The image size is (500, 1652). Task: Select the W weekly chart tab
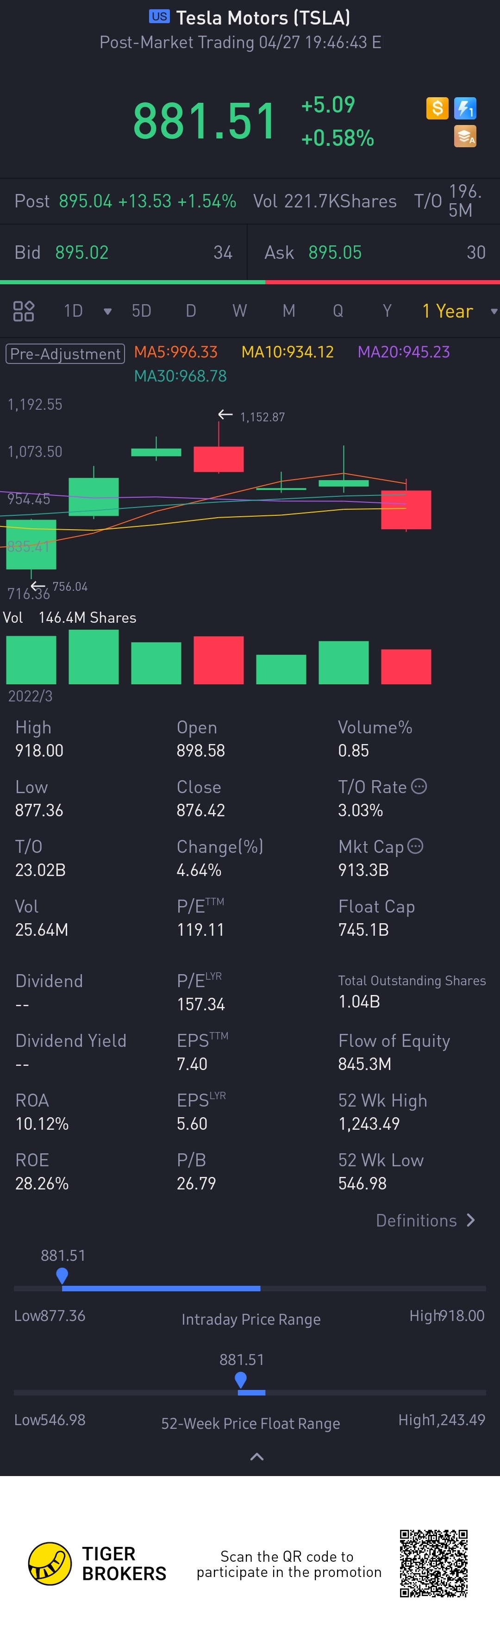click(x=239, y=311)
